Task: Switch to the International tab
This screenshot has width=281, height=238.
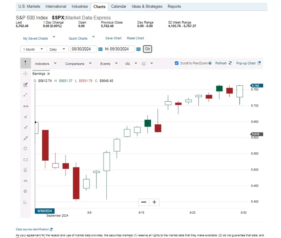Action: coord(56,6)
